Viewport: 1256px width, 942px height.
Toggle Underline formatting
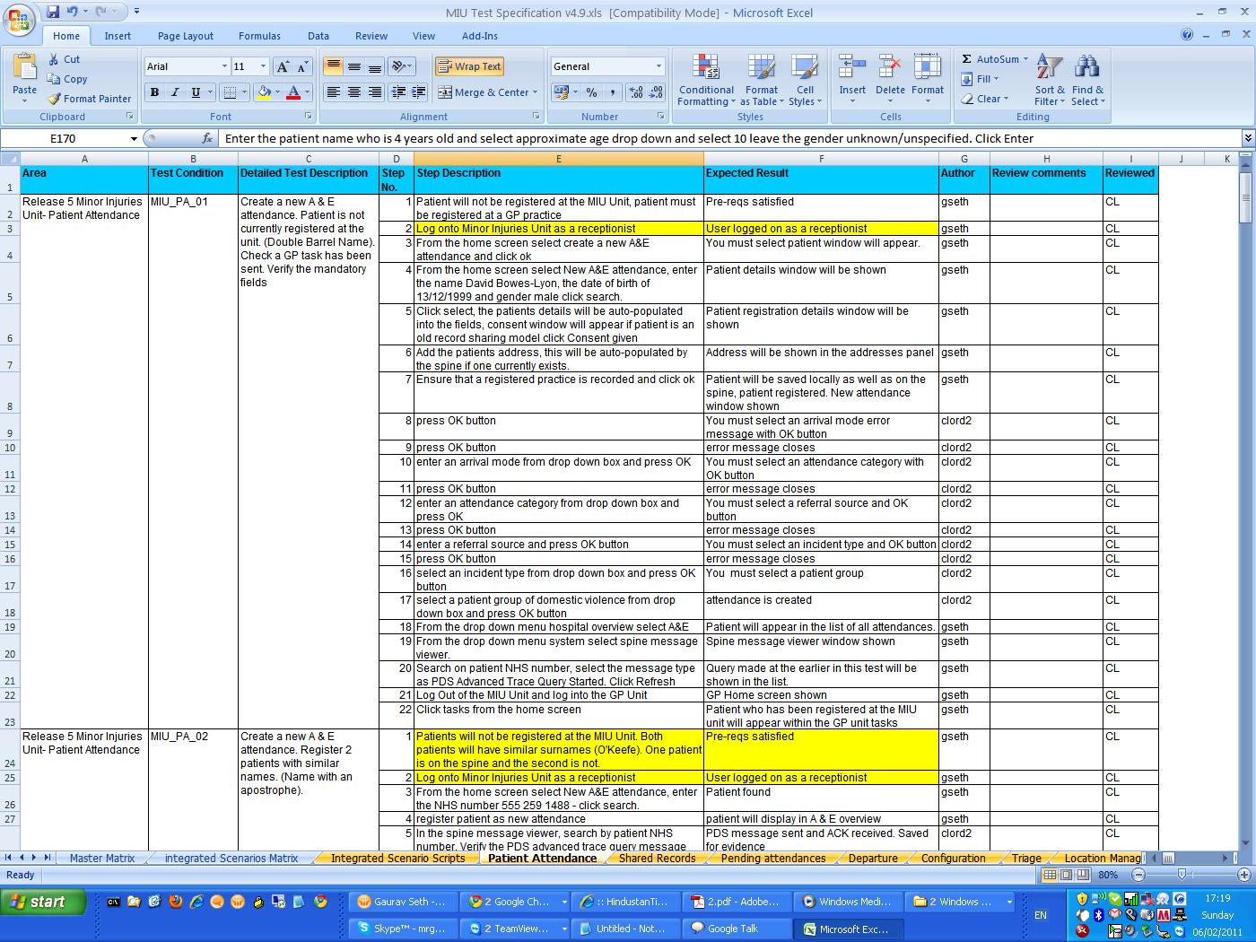pos(196,92)
